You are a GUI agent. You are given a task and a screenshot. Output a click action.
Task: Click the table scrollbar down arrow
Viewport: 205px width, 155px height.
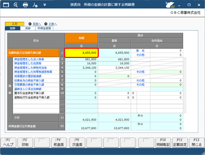click(x=185, y=112)
